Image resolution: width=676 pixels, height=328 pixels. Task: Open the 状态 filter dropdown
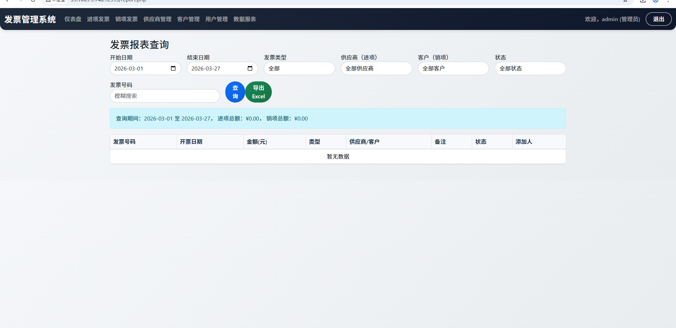[x=530, y=68]
